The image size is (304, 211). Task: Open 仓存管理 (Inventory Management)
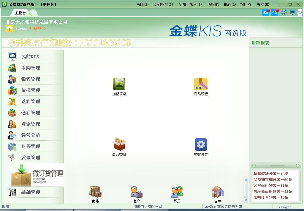pos(27,113)
